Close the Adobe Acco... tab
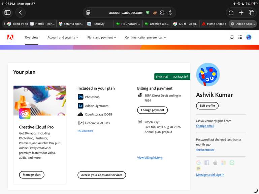The height and width of the screenshot is (194, 259). click(x=232, y=24)
